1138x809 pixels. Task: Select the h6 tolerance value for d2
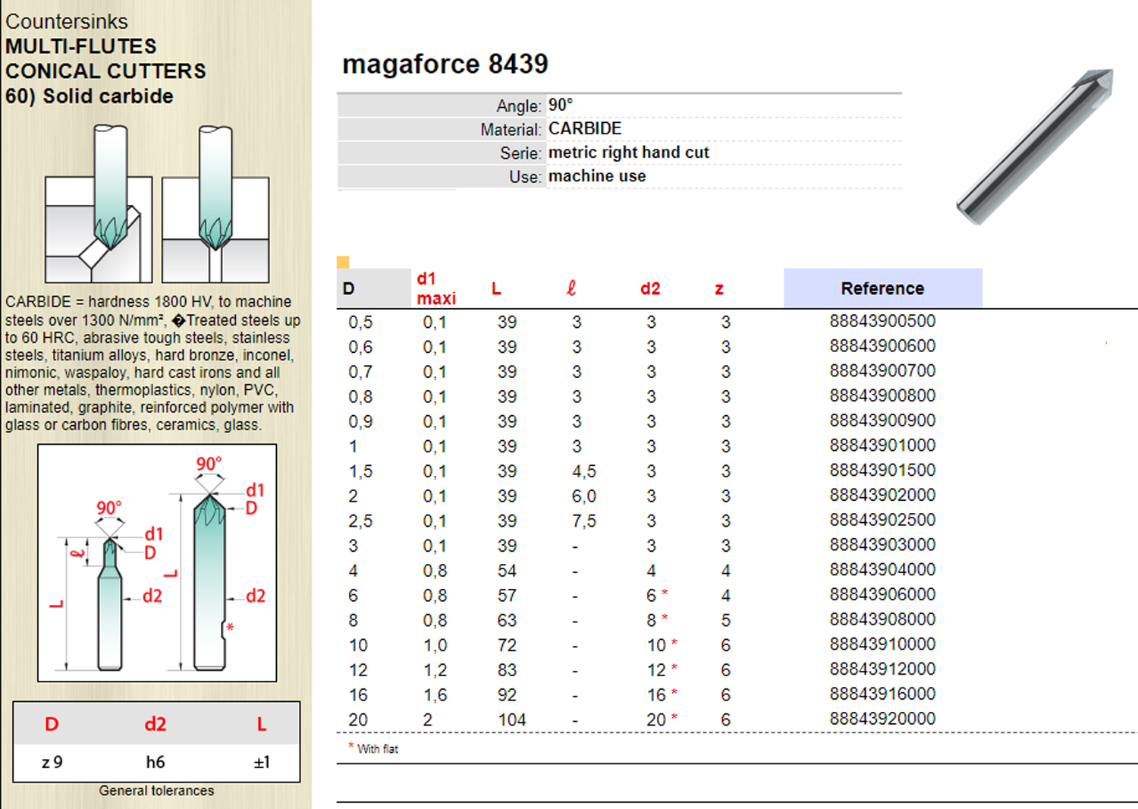pyautogui.click(x=156, y=762)
